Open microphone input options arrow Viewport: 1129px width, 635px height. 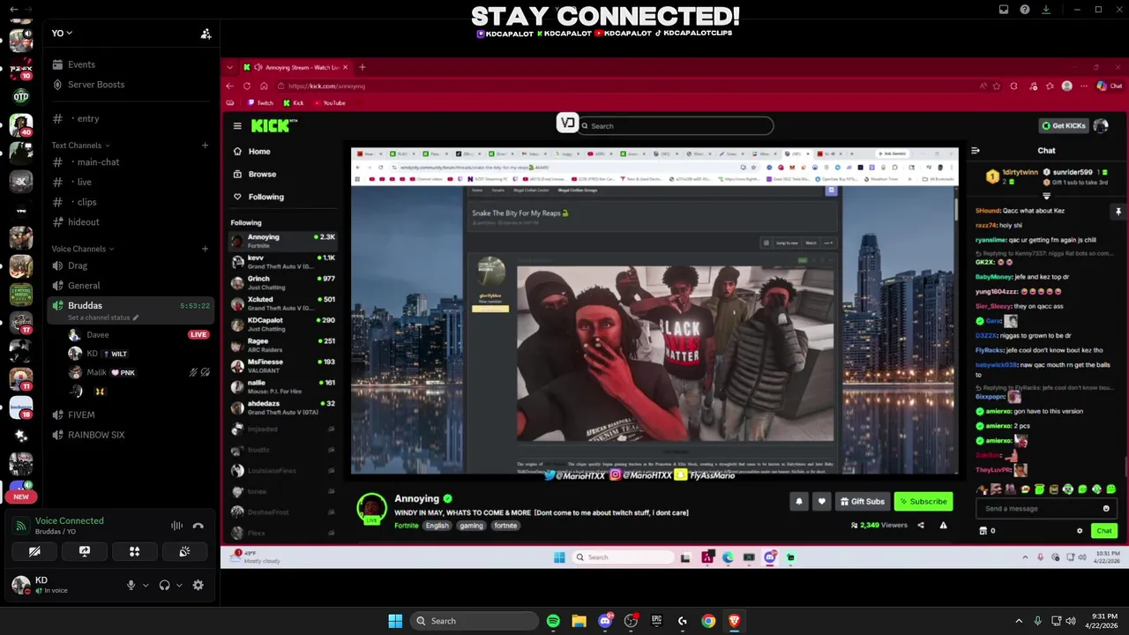(x=146, y=585)
